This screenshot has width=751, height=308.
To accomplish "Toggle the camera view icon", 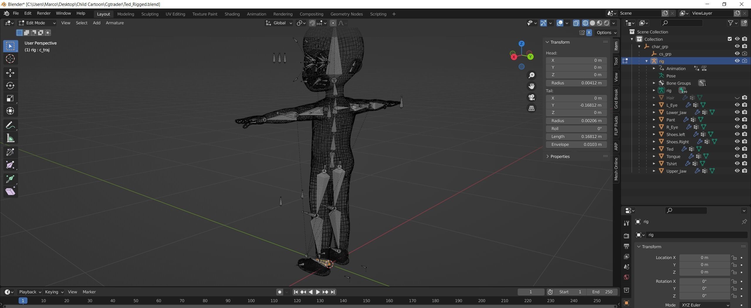I will pos(532,97).
